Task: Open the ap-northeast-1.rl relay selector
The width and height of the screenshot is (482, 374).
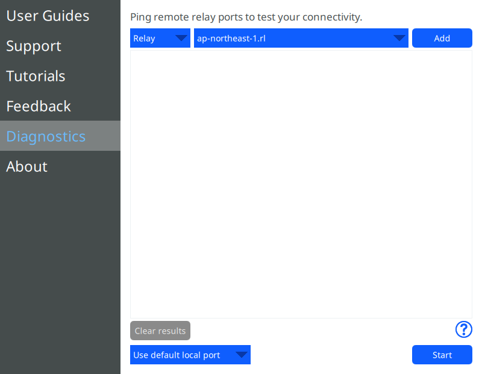Action: 301,37
